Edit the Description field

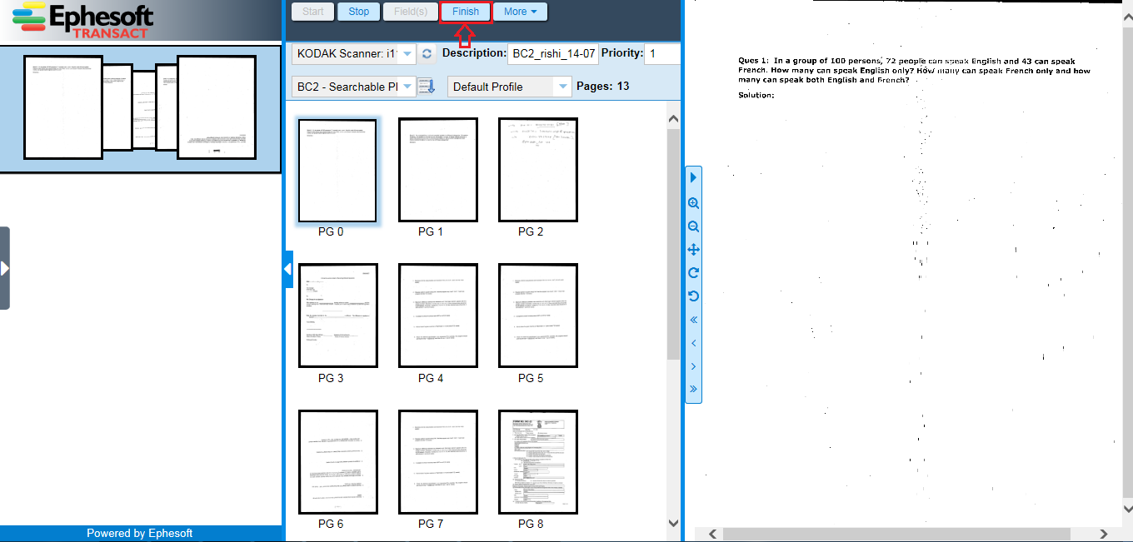[553, 54]
